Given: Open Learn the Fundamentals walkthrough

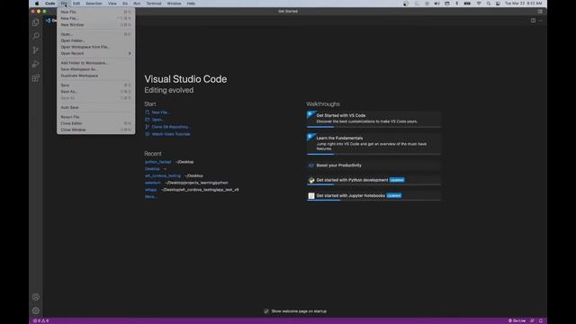Looking at the screenshot, I should (373, 144).
